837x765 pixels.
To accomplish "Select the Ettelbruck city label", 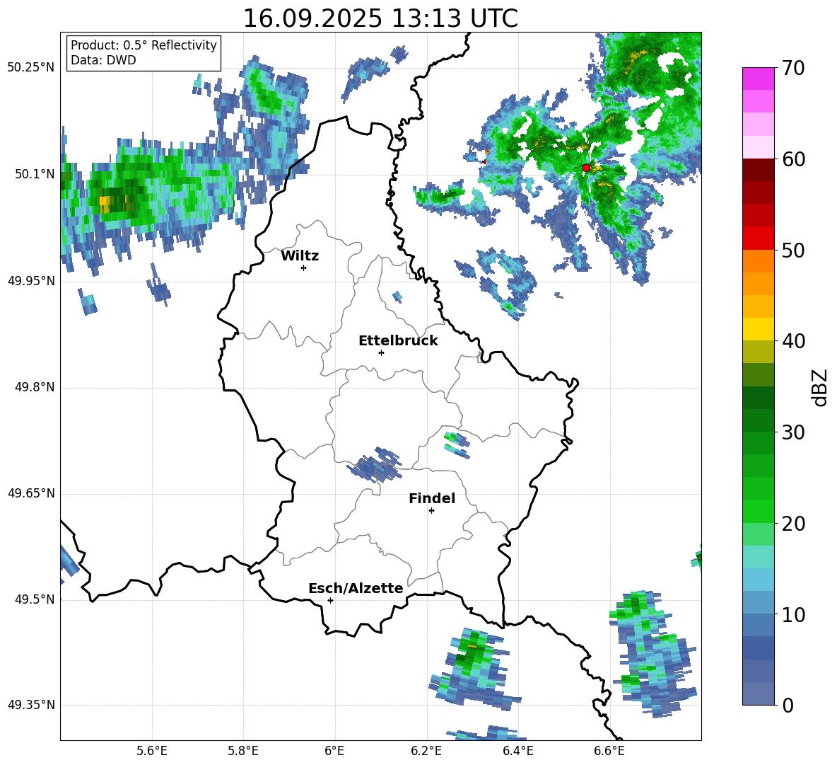I will pyautogui.click(x=398, y=341).
